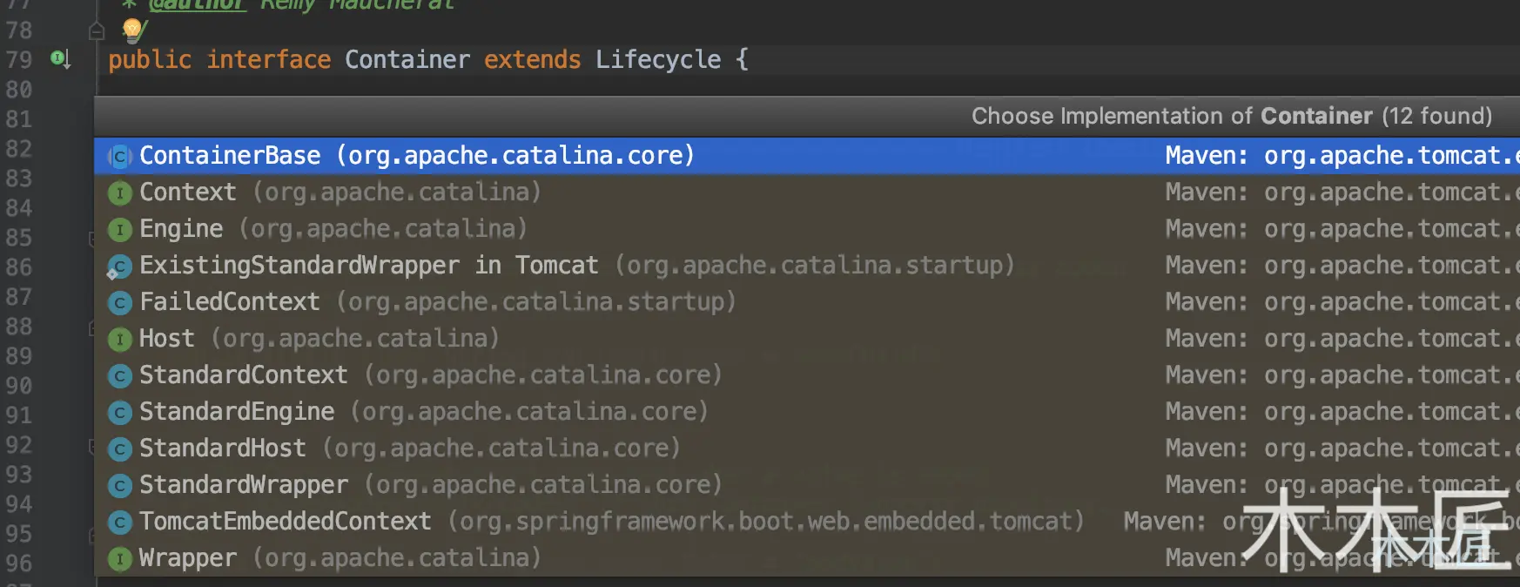This screenshot has height=587, width=1520.
Task: Click the implementations gutter icon on line 79
Action: 60,59
